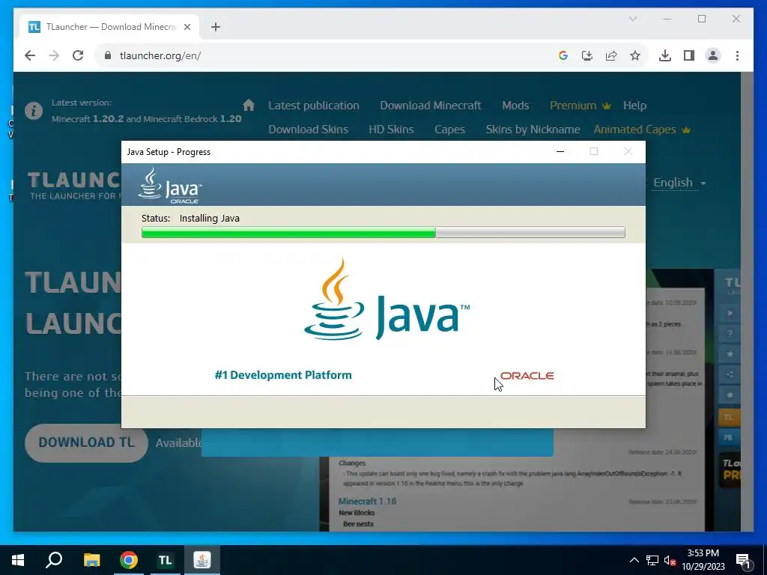This screenshot has height=575, width=767.
Task: Open notification center icon
Action: click(x=743, y=560)
